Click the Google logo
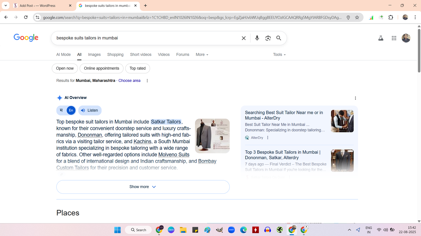421x236 pixels. [26, 38]
